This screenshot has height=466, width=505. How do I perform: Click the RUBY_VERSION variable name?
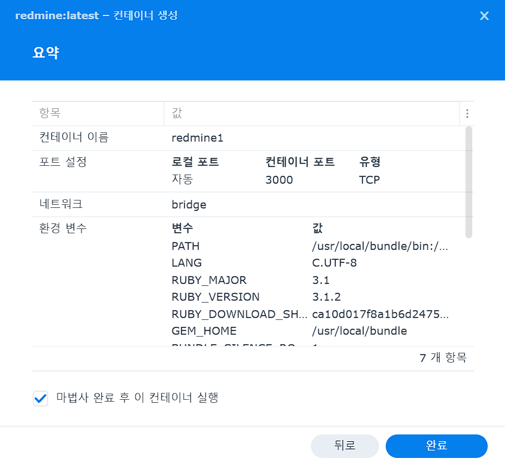216,297
